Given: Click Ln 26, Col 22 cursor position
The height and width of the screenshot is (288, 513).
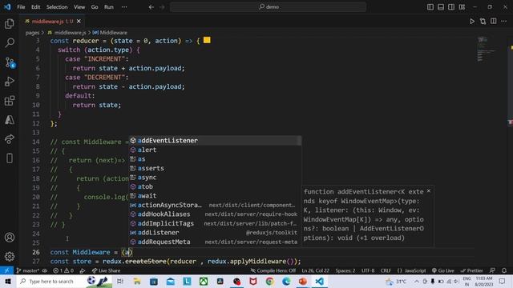Looking at the screenshot, I should pos(315,270).
